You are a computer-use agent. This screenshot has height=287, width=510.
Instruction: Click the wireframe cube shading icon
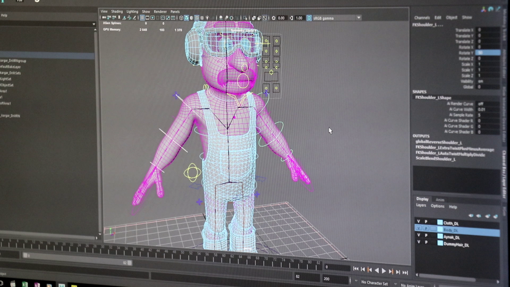pos(181,18)
